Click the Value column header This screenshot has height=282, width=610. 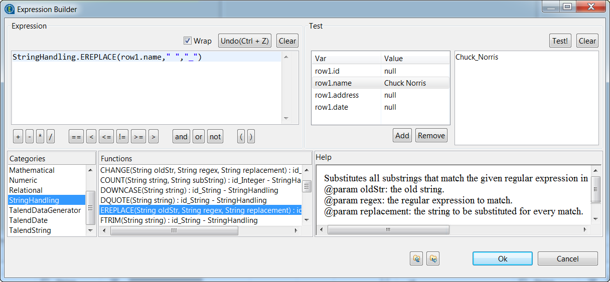click(x=415, y=58)
